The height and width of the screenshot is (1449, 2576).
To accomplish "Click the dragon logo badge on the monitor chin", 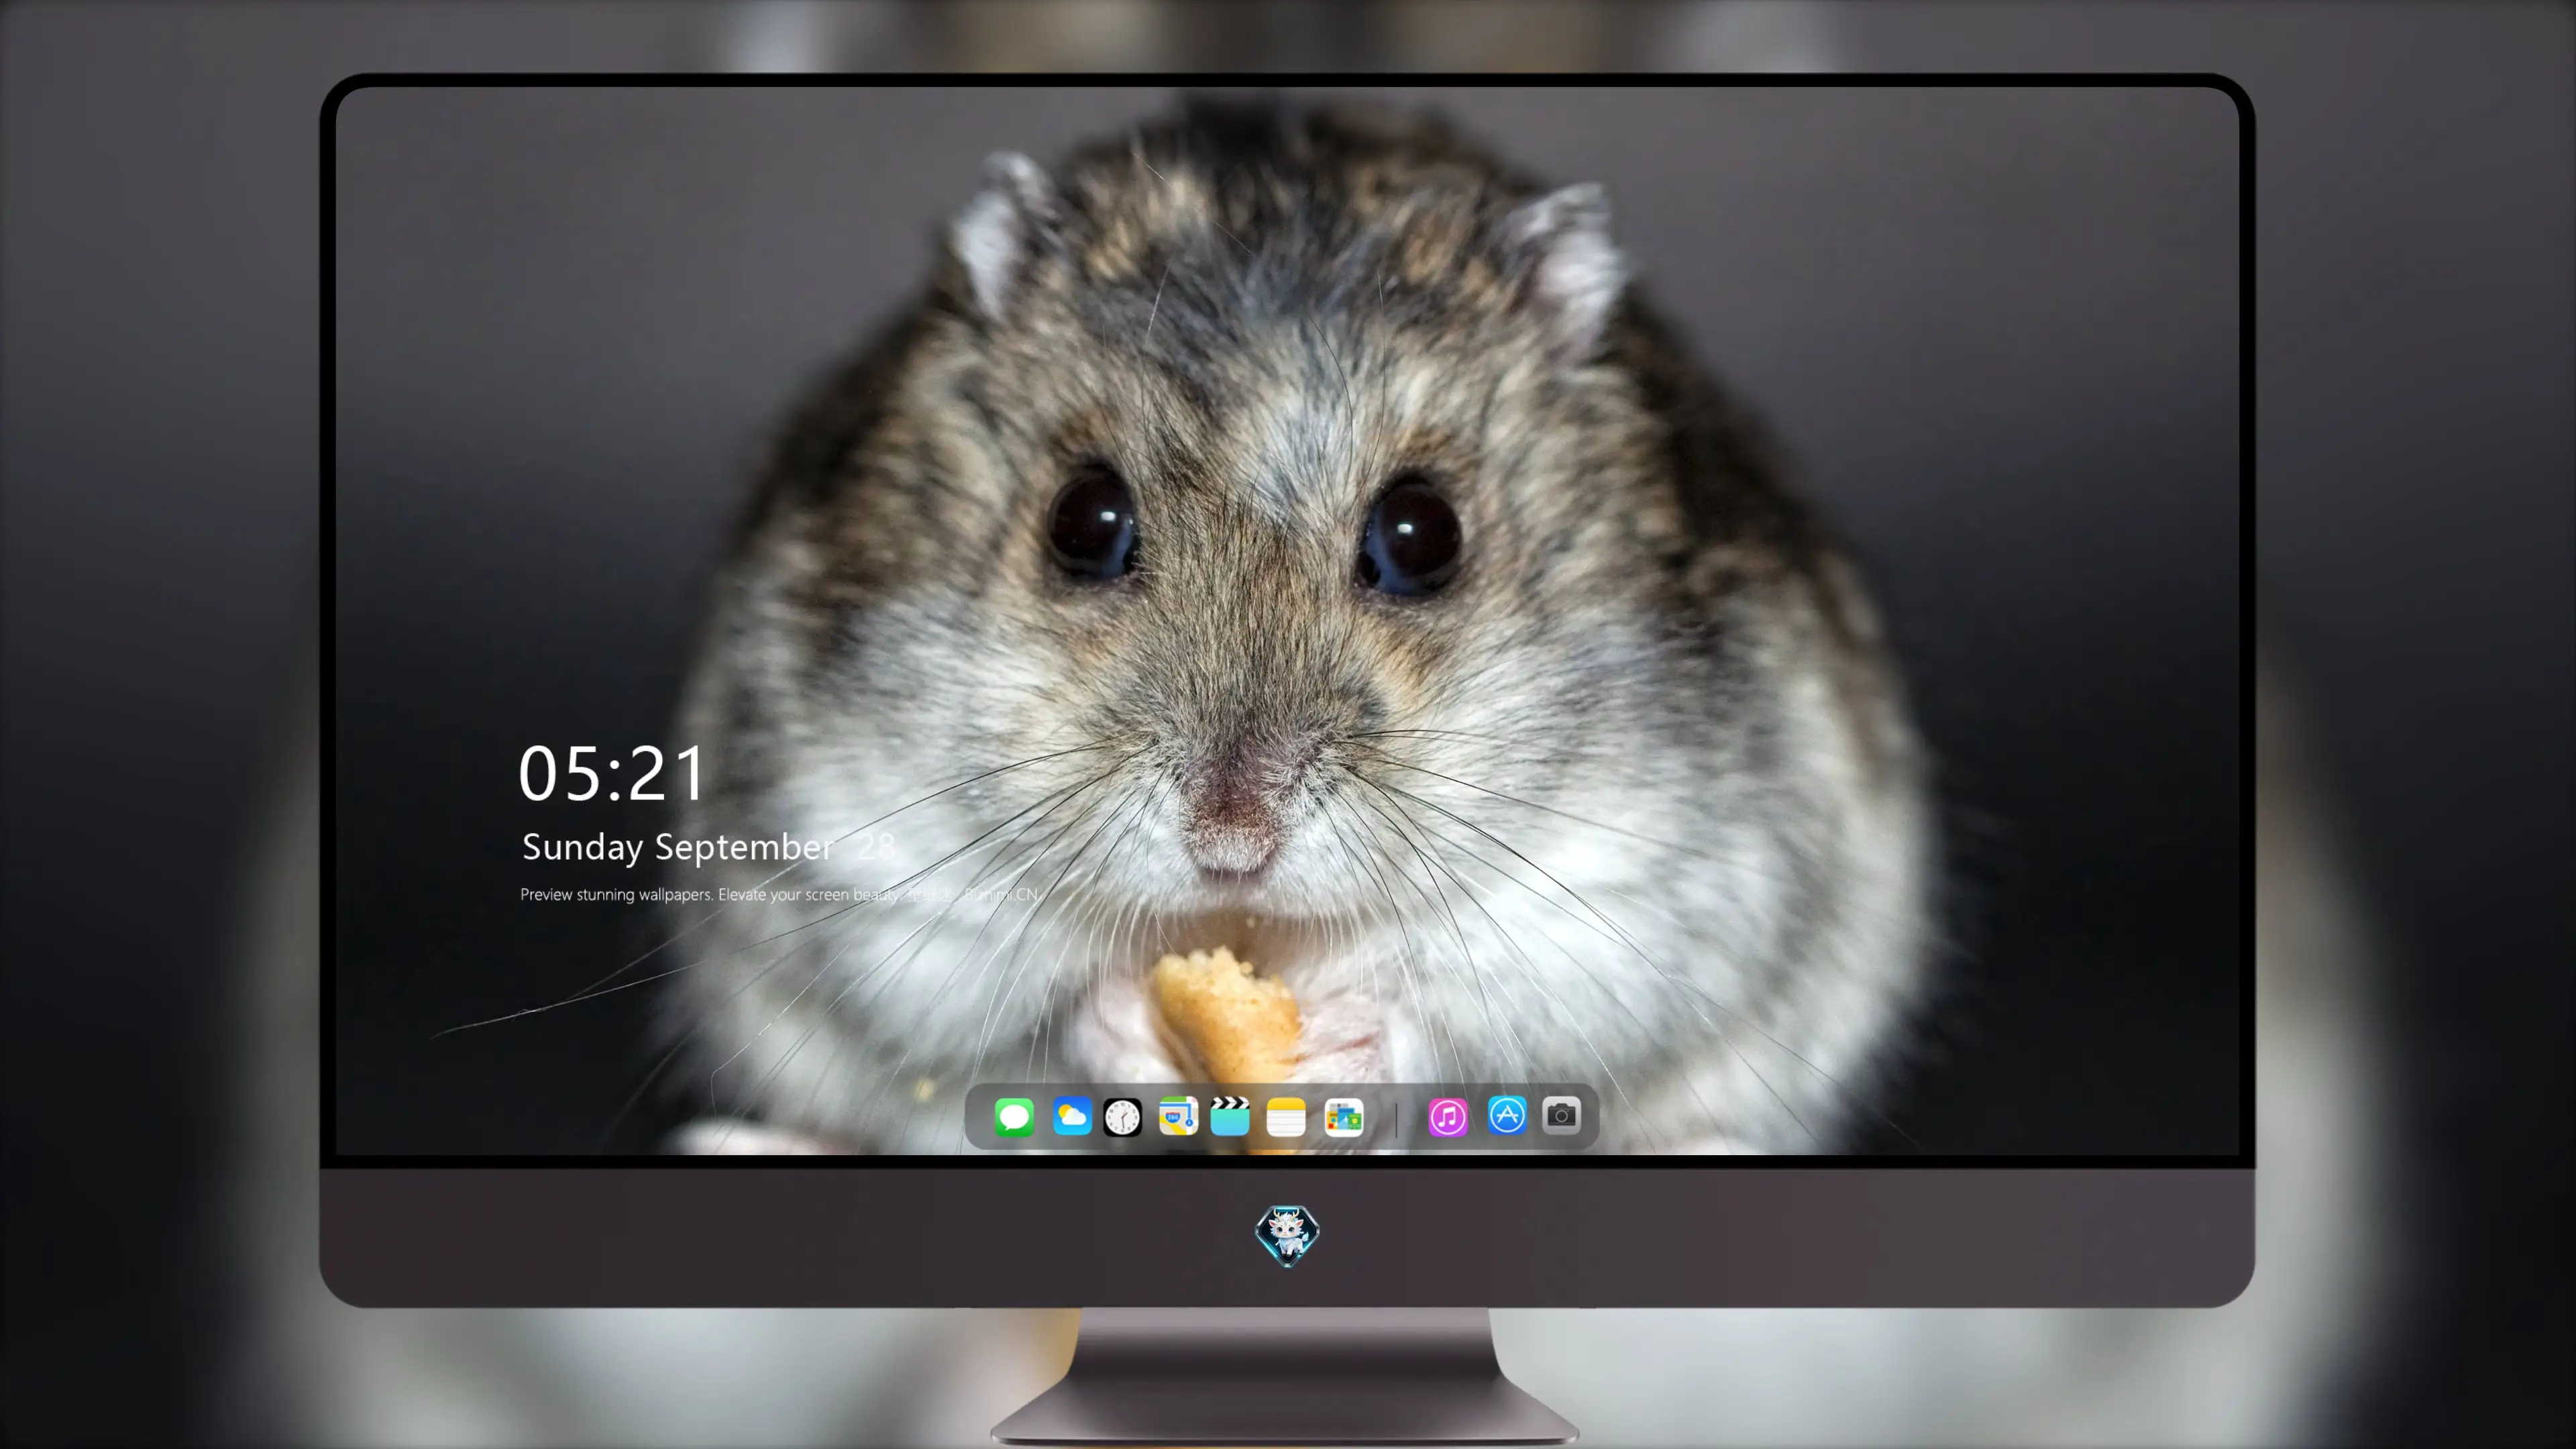I will tap(1287, 1235).
